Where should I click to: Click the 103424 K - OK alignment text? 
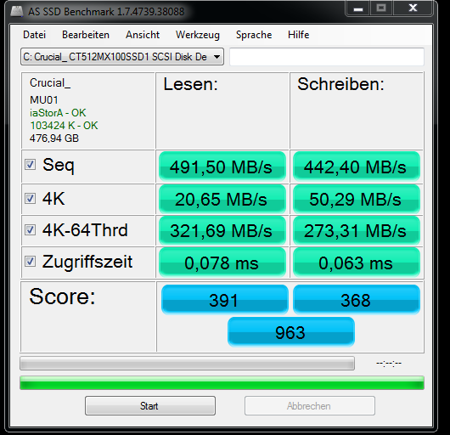point(64,126)
